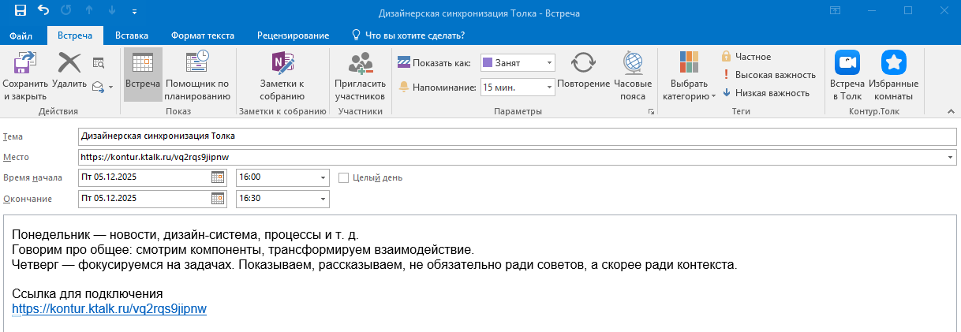The image size is (961, 332).
Task: Open the kontur.ktalk.ru link in body
Action: tap(109, 309)
